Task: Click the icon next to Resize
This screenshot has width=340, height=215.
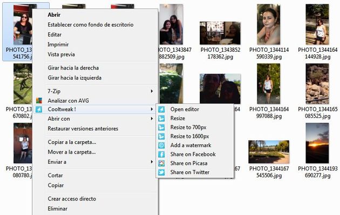Action: 161,119
